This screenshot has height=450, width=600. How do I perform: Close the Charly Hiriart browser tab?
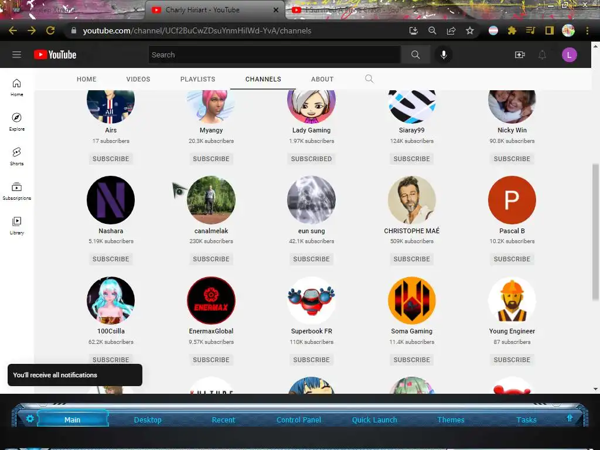(276, 10)
